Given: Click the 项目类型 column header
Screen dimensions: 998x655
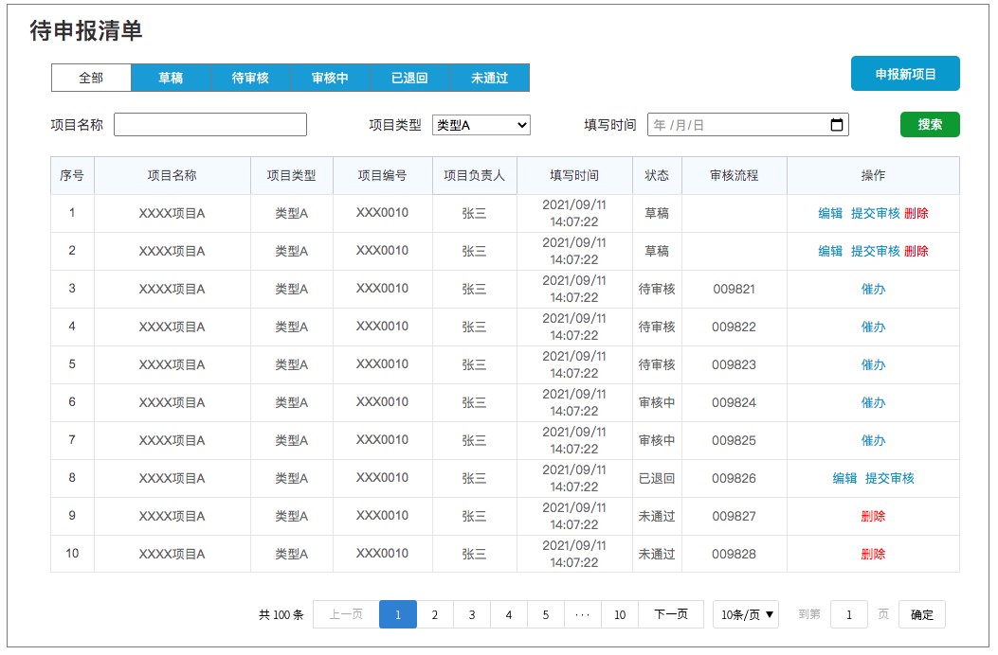Looking at the screenshot, I should coord(292,175).
